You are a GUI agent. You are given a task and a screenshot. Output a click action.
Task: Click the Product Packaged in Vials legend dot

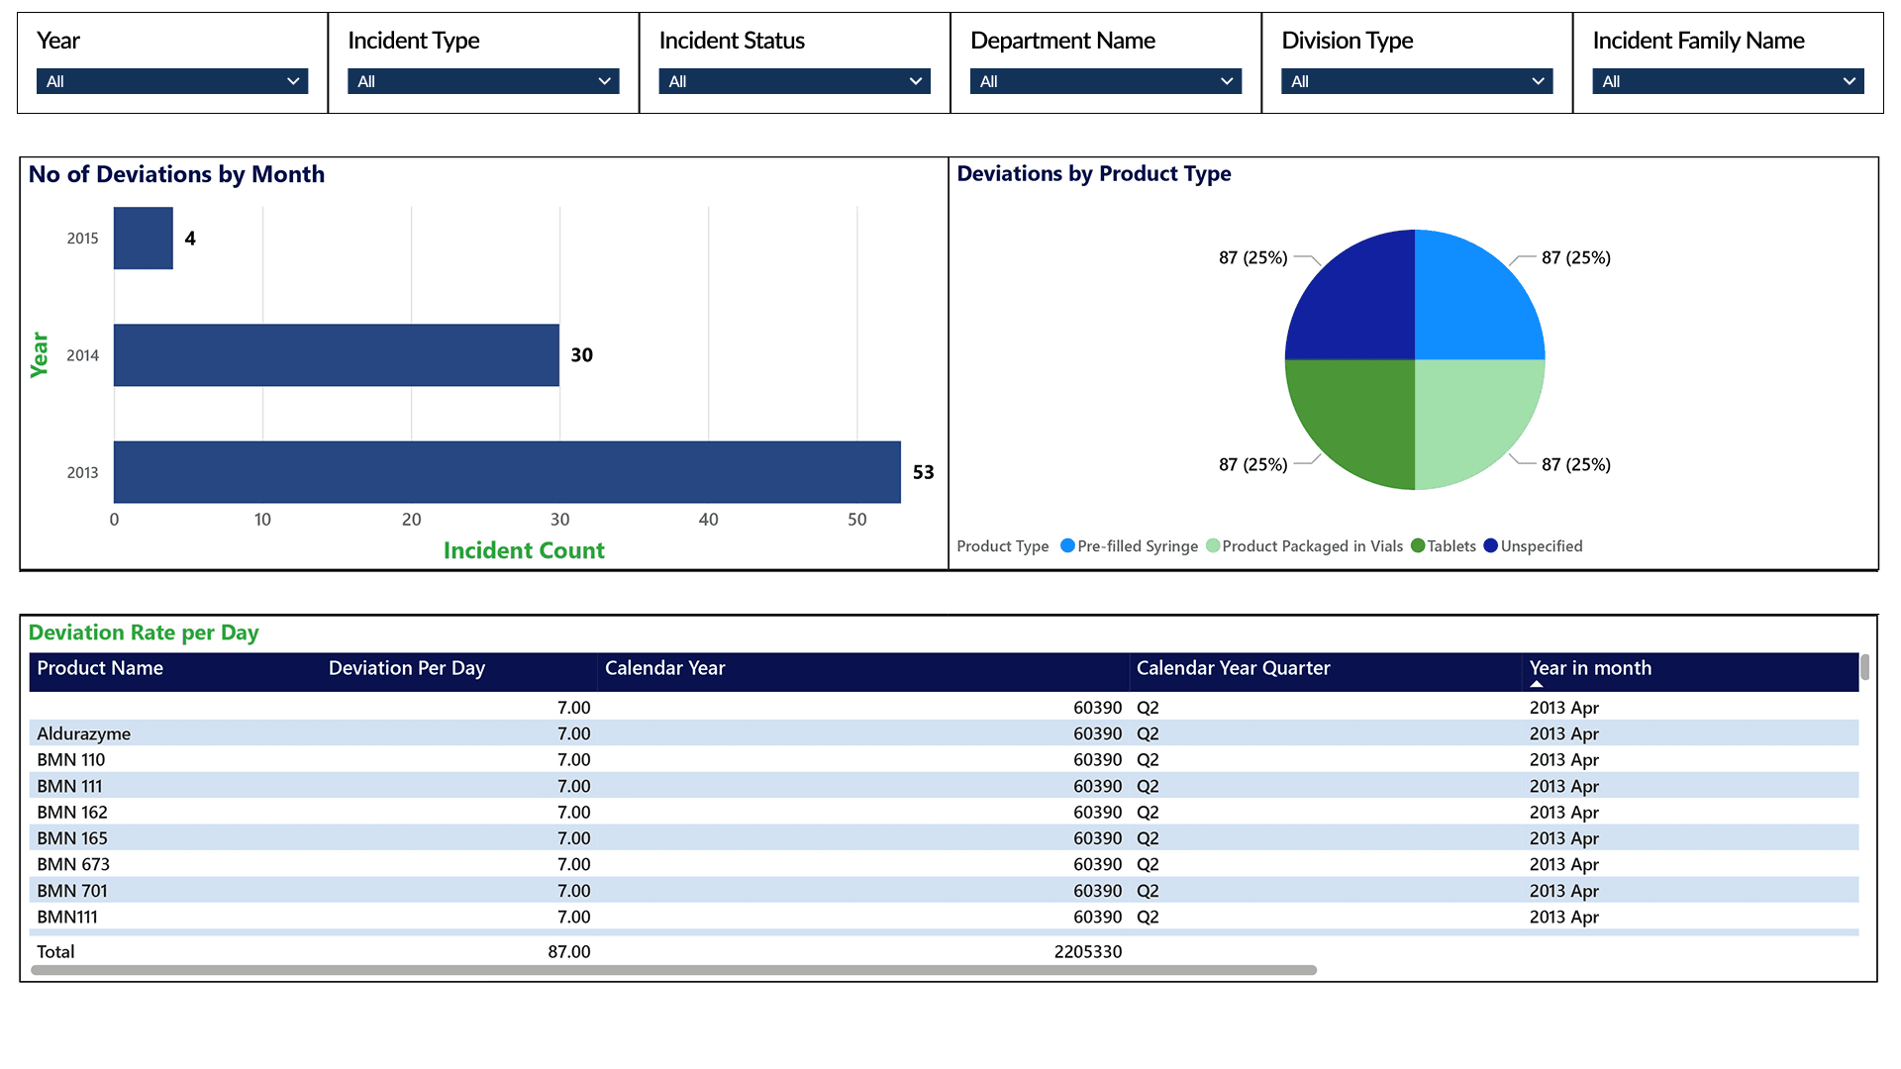1213,545
